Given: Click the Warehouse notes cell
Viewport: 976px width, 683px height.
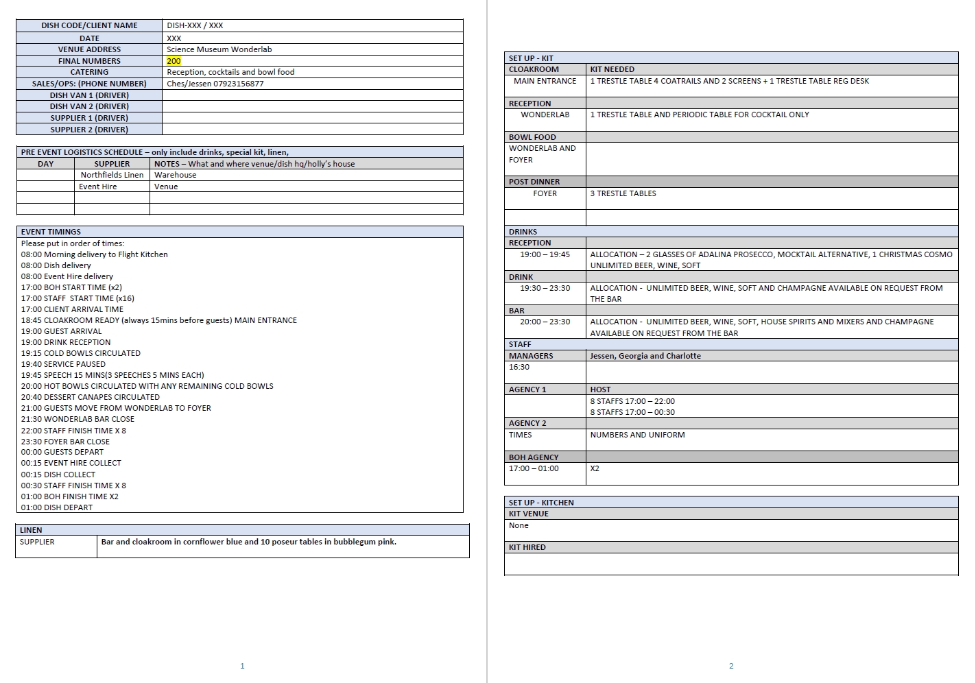Looking at the screenshot, I should [x=176, y=175].
